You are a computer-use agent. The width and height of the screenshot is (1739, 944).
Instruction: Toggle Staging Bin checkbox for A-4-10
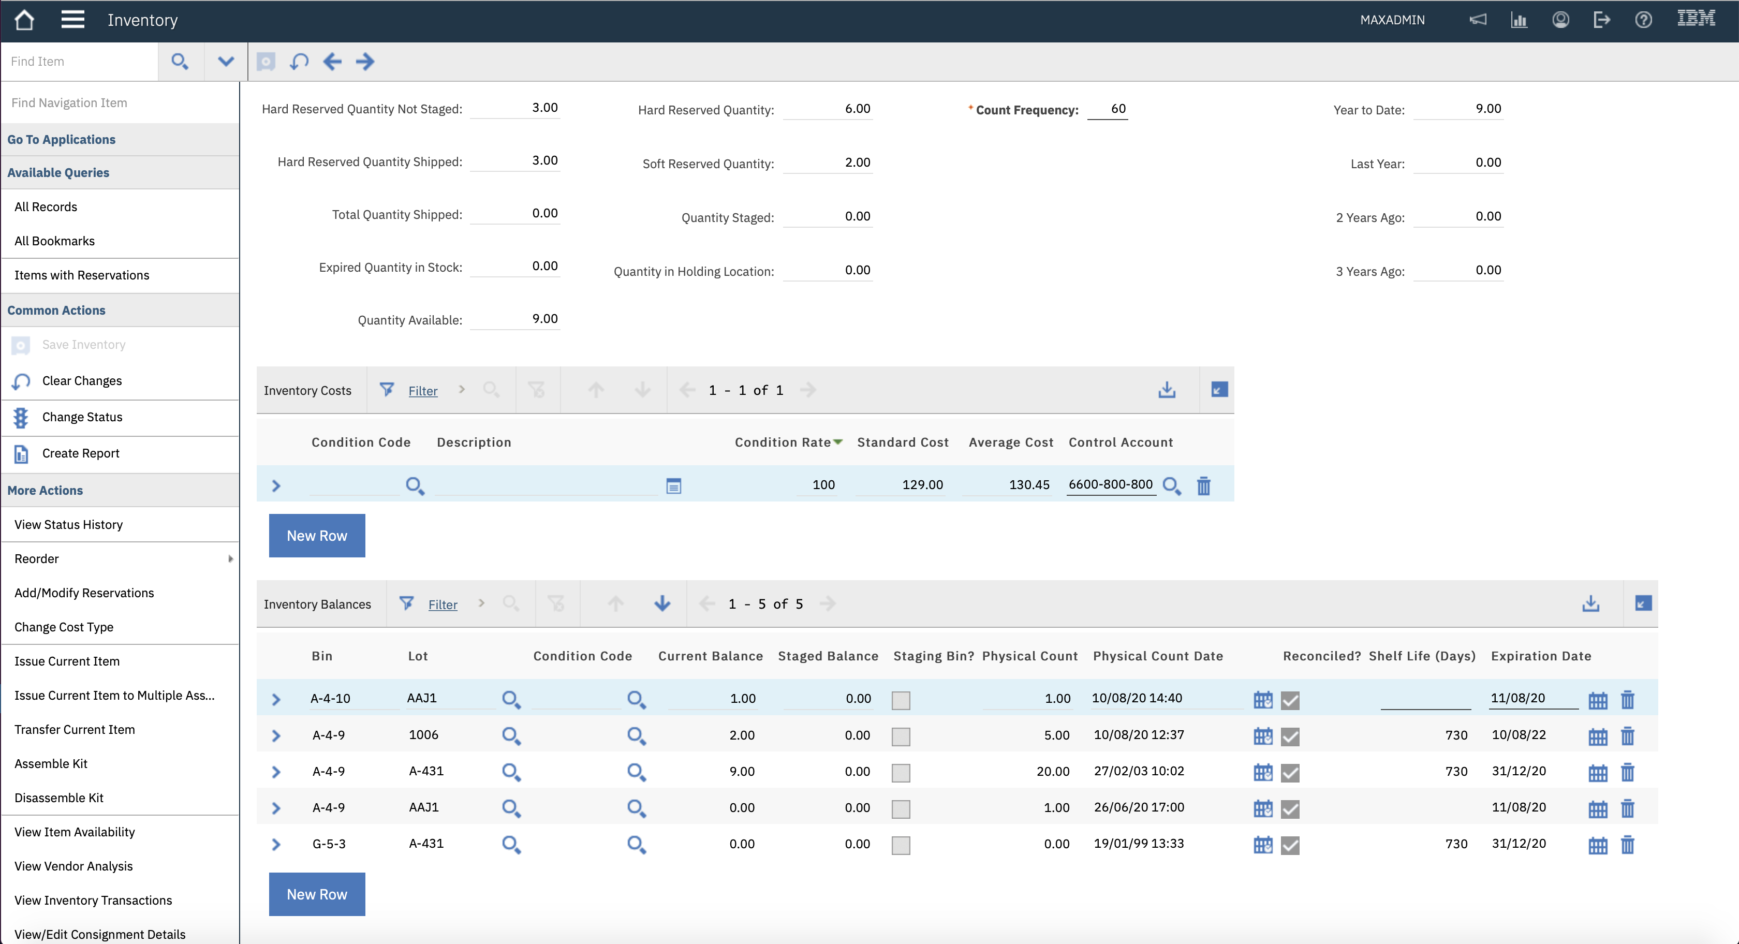901,700
